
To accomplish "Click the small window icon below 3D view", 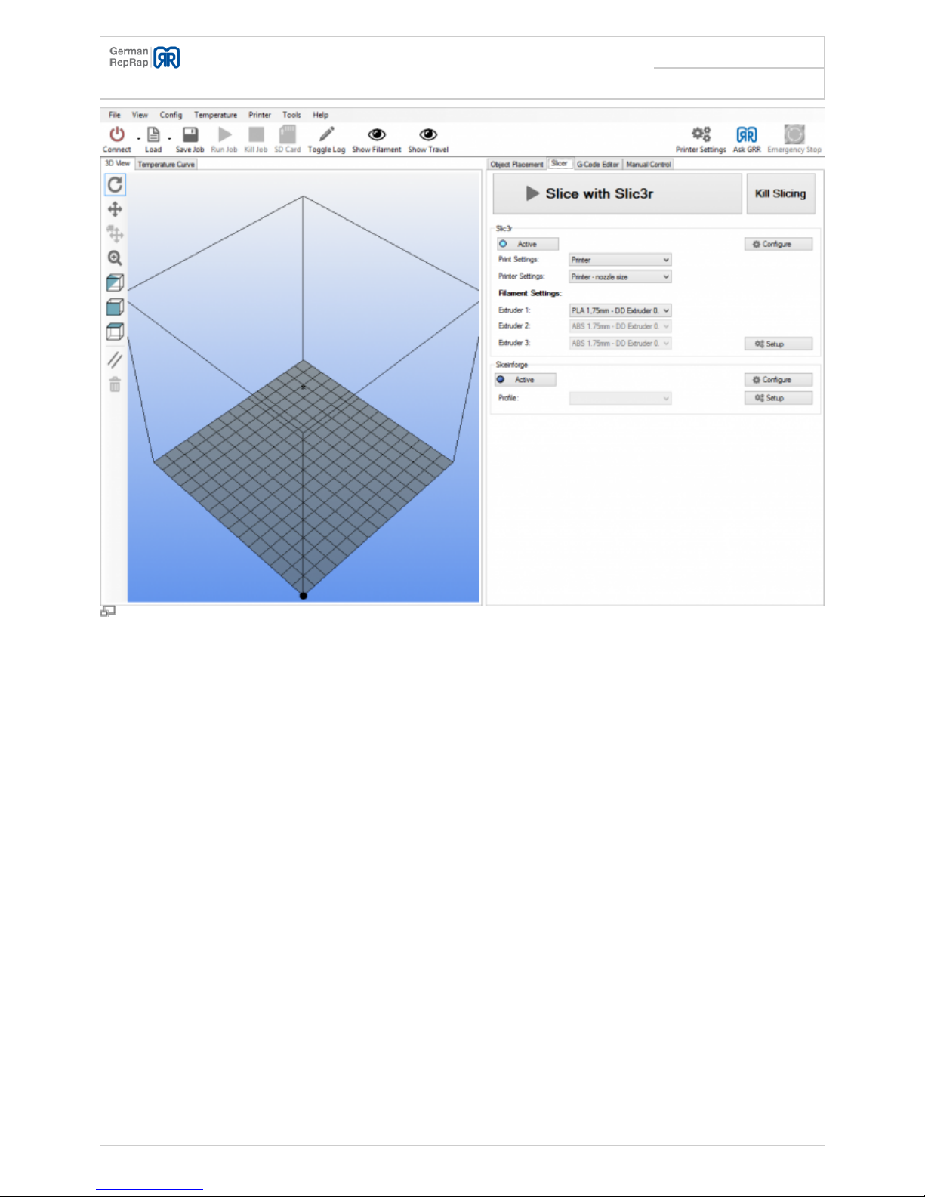I will [108, 611].
